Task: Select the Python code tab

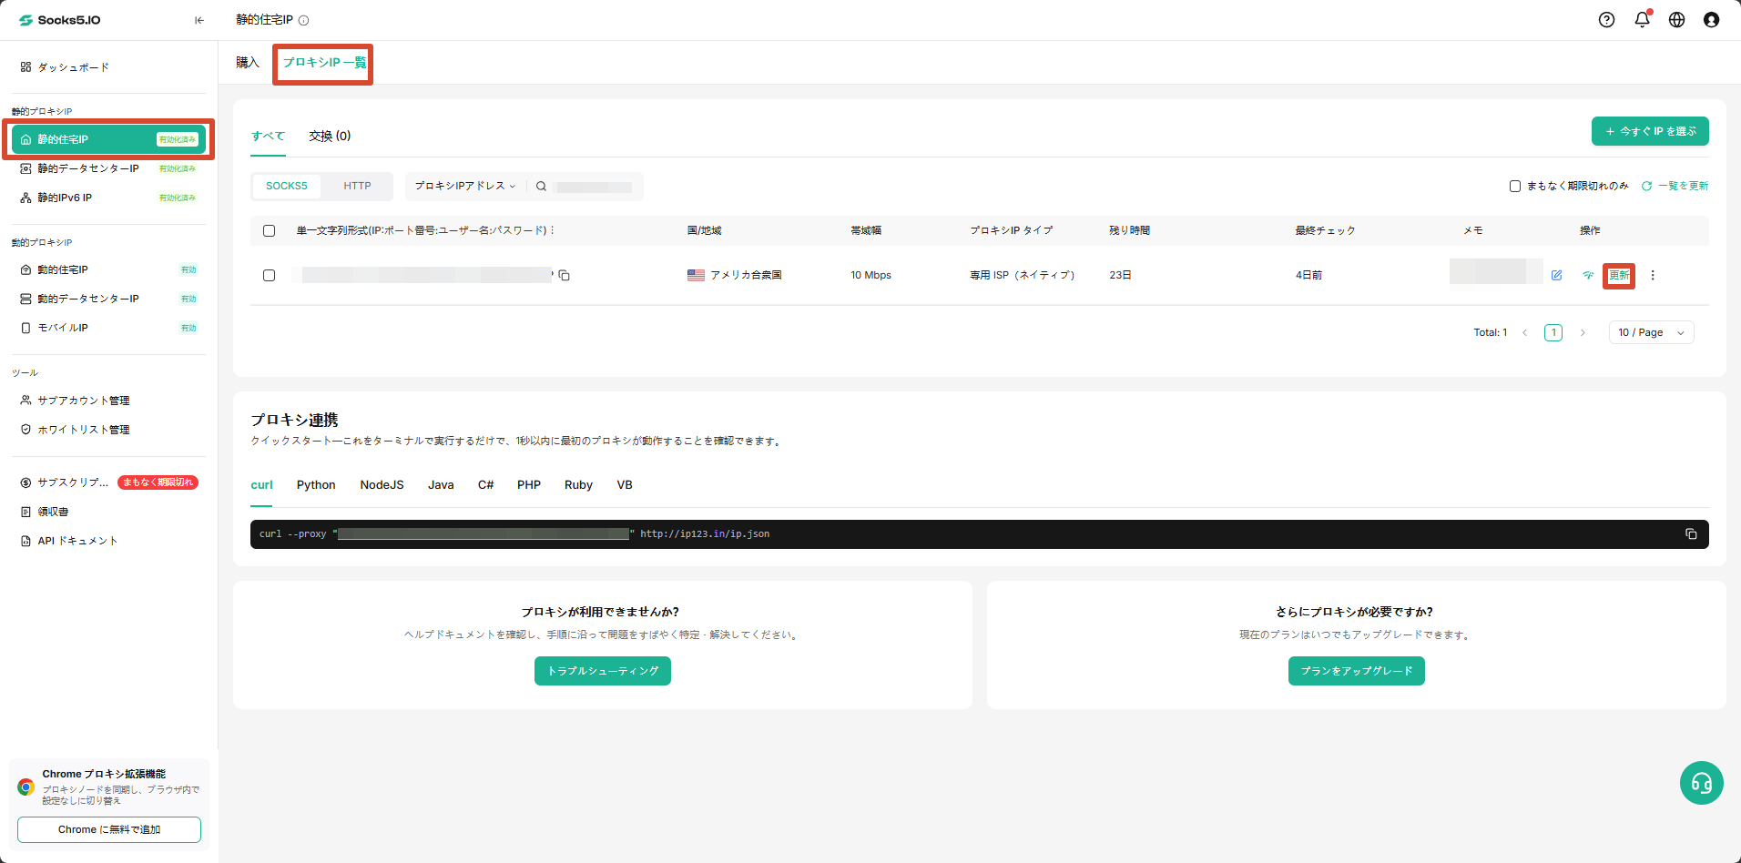Action: [x=316, y=485]
